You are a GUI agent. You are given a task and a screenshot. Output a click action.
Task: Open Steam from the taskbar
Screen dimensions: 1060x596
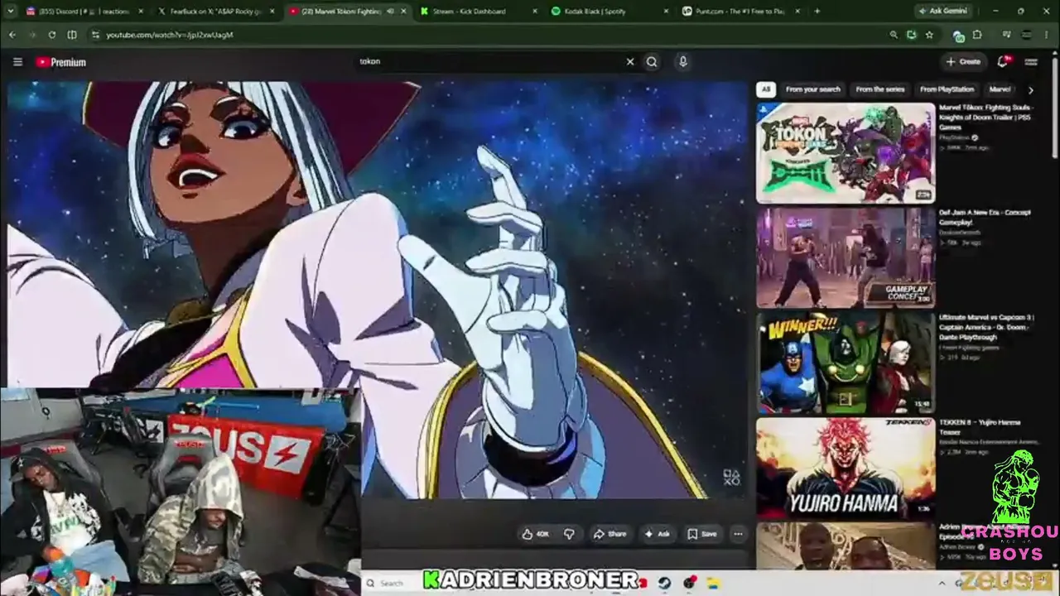coord(664,583)
